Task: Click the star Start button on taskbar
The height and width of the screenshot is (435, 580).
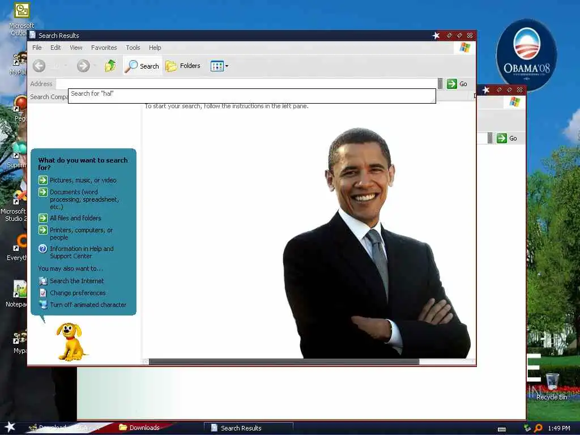Action: click(10, 427)
